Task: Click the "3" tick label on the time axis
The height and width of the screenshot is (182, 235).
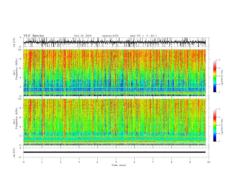Action: [x=79, y=162]
